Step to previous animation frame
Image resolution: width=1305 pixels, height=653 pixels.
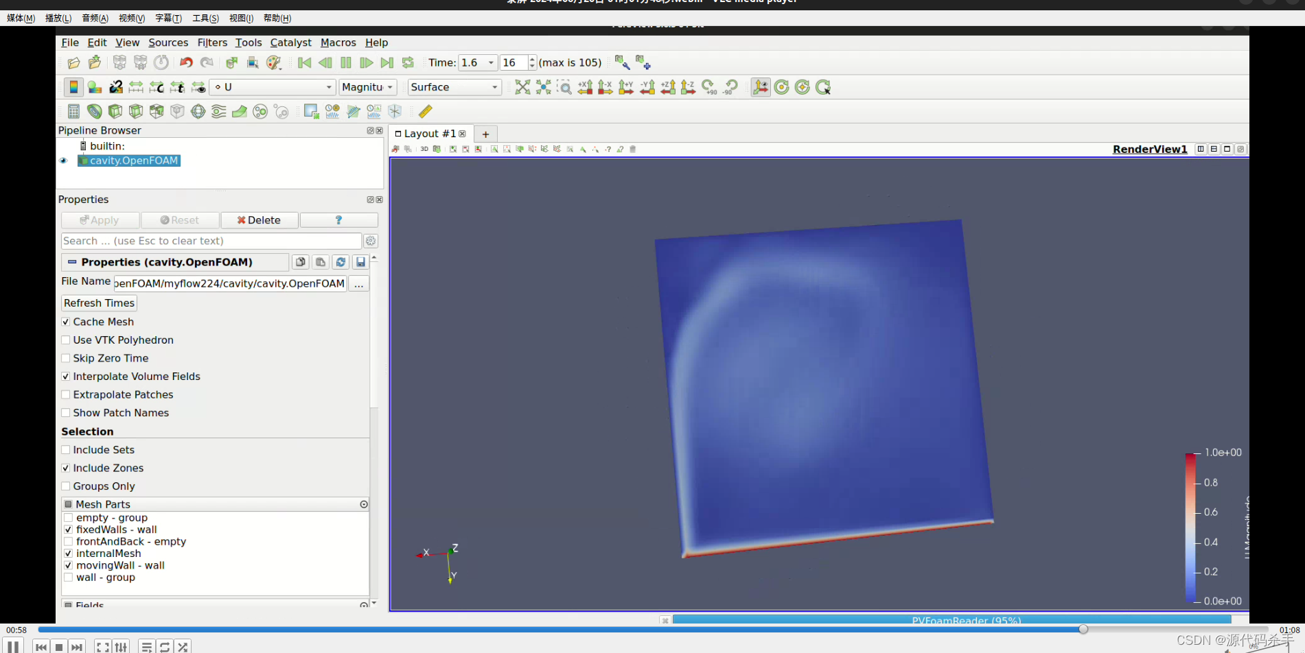pyautogui.click(x=325, y=62)
